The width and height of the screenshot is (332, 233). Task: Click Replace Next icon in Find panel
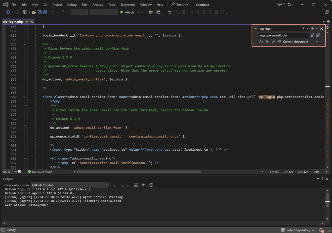[313, 35]
